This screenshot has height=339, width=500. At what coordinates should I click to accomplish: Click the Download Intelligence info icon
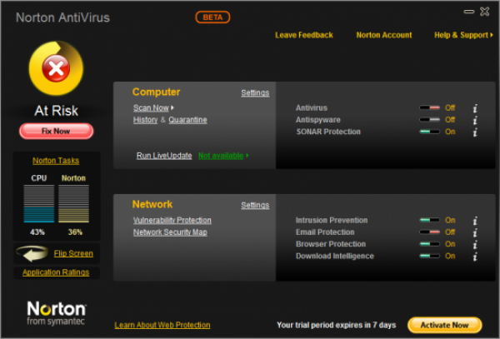click(475, 257)
